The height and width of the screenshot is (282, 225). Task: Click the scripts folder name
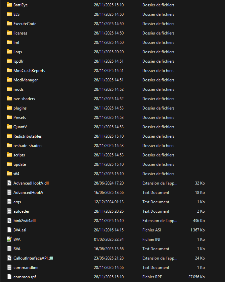(x=19, y=155)
